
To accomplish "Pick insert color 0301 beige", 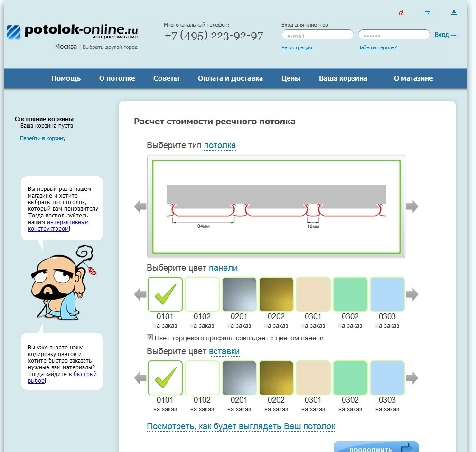I will pos(313,377).
